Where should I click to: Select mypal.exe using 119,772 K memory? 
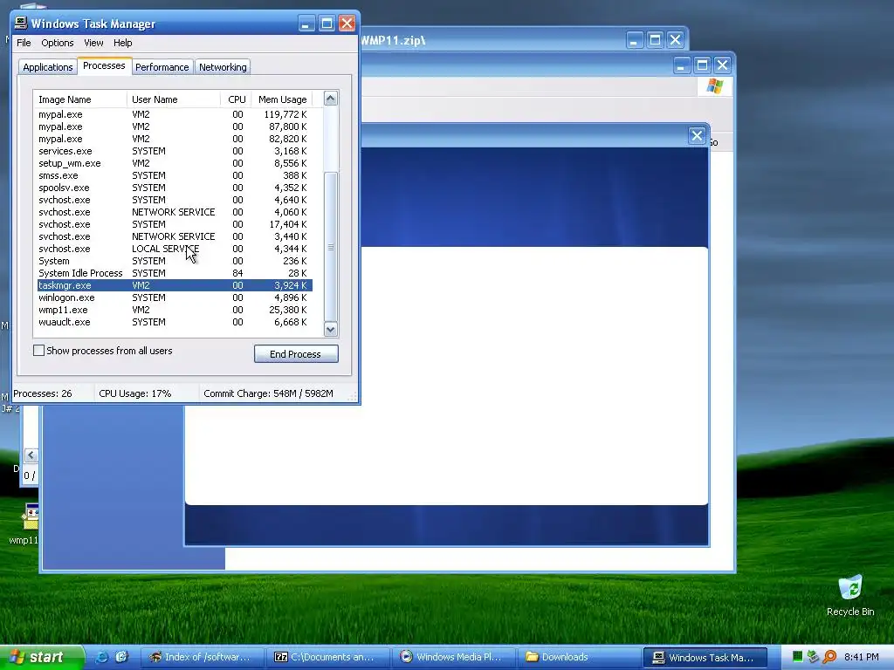click(x=175, y=114)
